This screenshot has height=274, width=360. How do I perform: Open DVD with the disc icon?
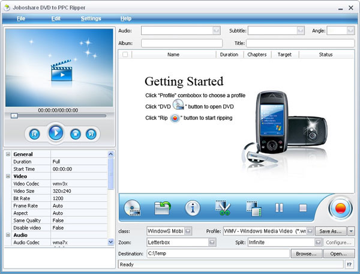point(132,208)
